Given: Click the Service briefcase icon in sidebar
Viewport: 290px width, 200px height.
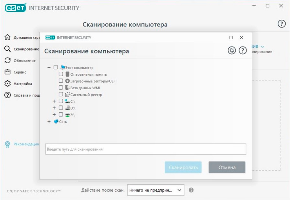Looking at the screenshot, I should pos(8,72).
